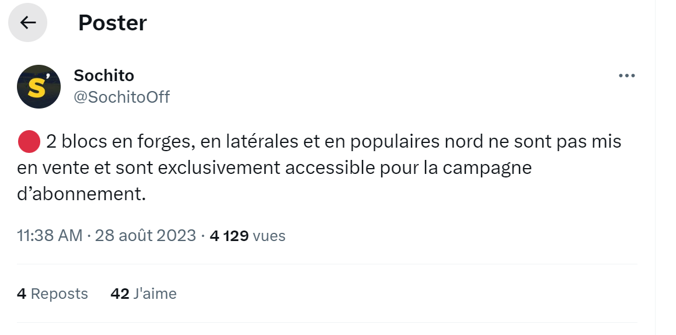Click the 28 août 2023 date
Screen dimensions: 676x335
tap(145, 236)
